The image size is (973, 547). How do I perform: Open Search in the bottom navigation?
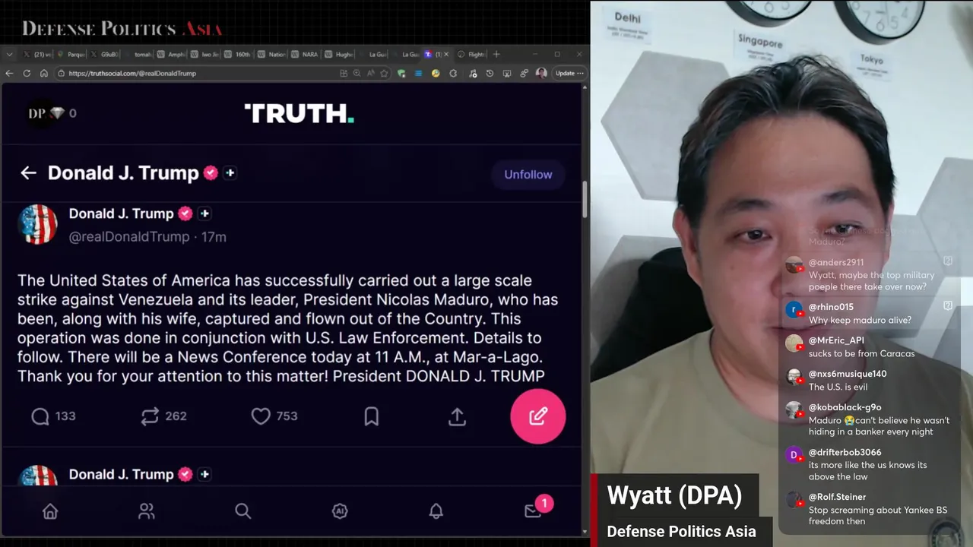243,511
